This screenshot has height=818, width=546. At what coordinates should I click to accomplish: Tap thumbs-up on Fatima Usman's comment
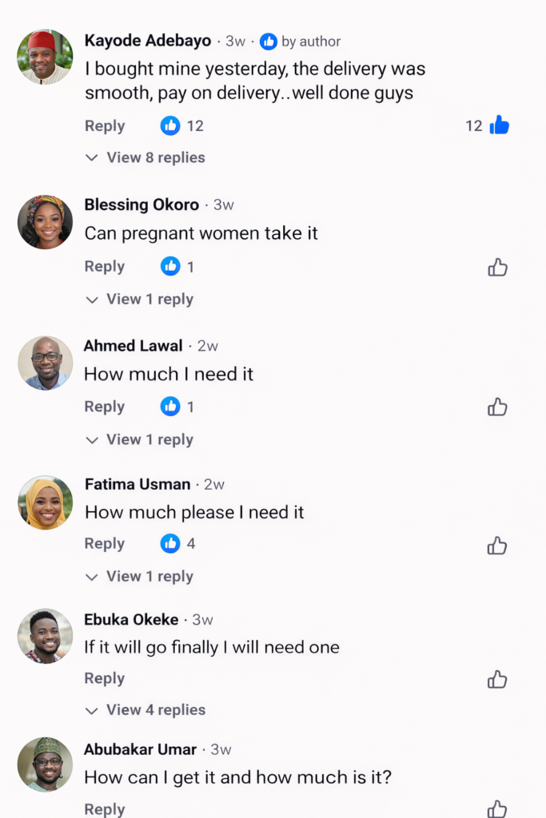(x=497, y=546)
